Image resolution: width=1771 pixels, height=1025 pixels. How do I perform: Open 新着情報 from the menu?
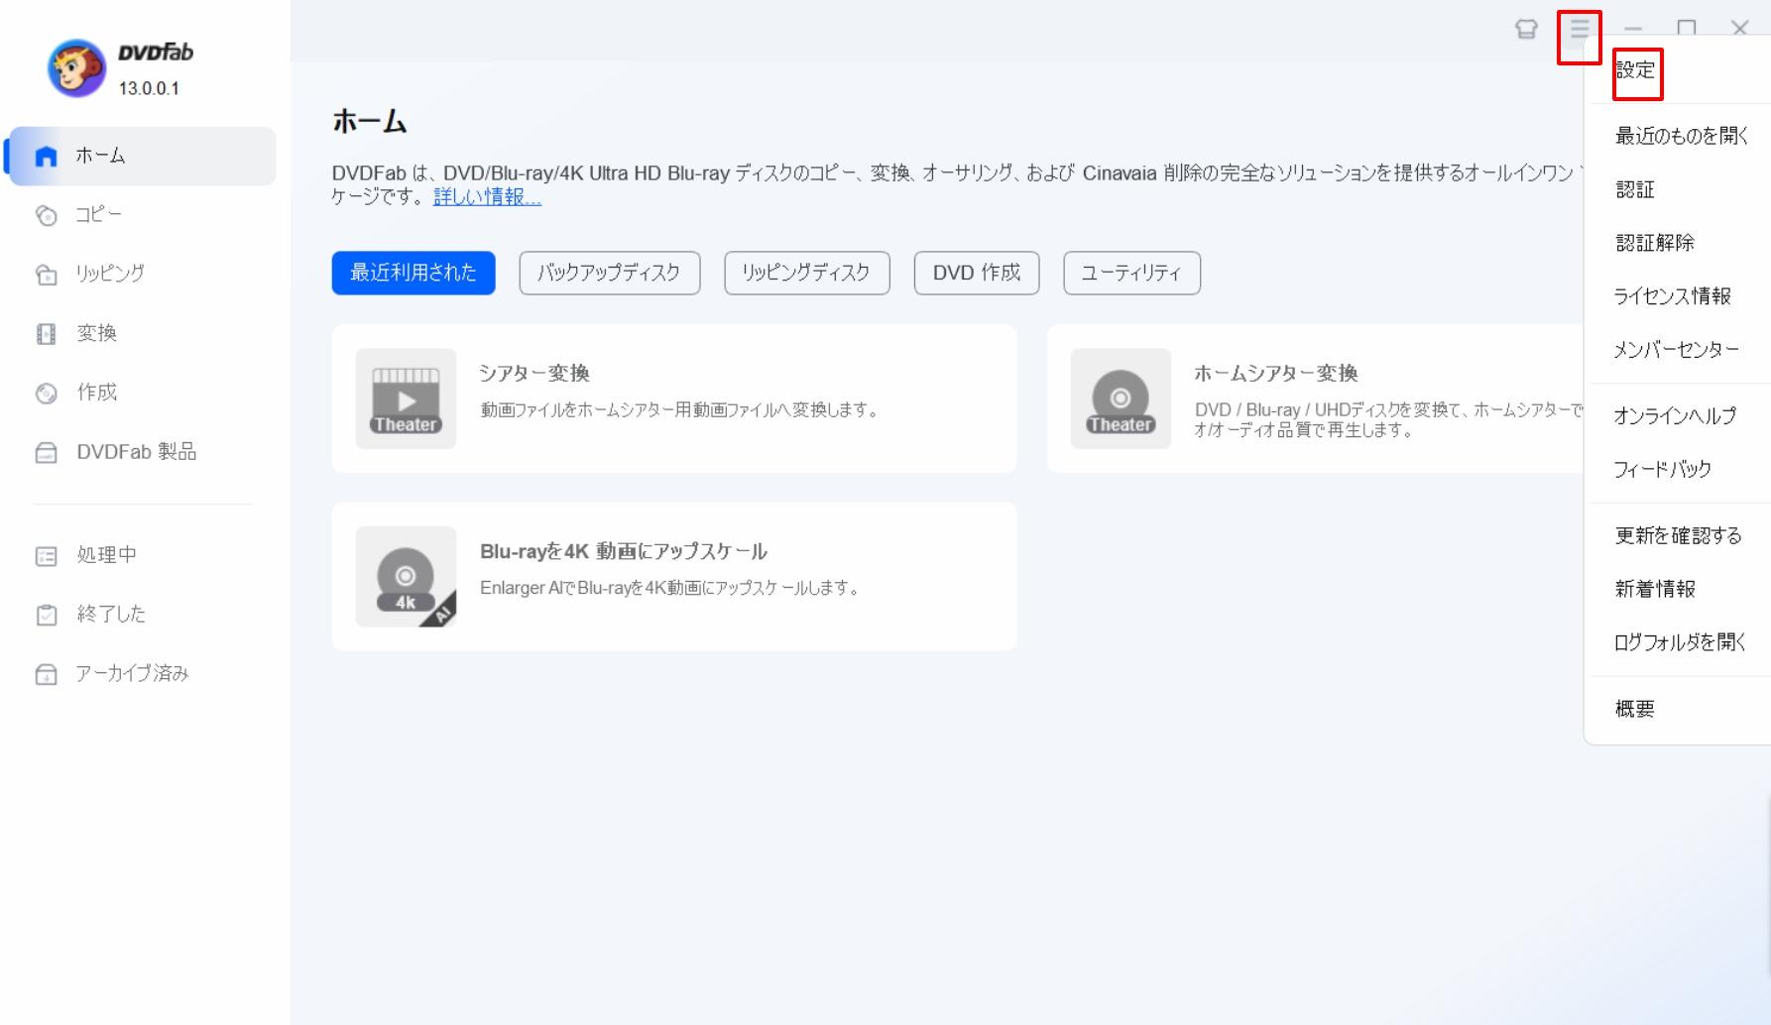tap(1655, 590)
